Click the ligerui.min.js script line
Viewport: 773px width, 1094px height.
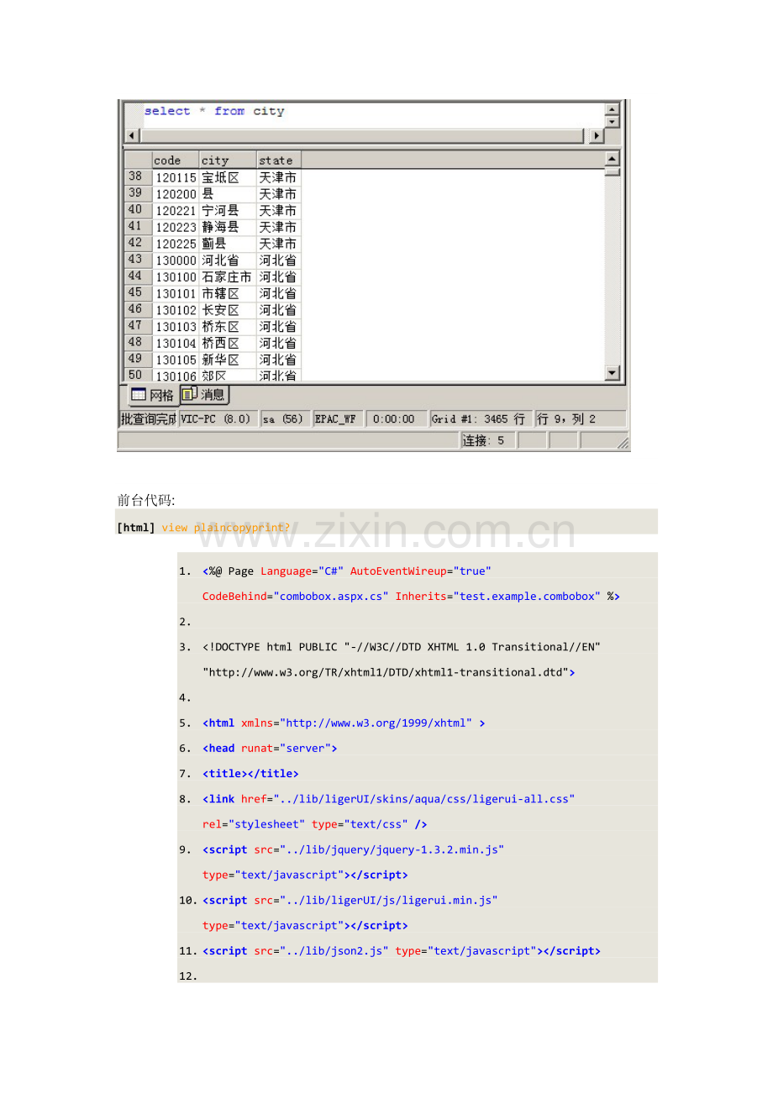350,900
